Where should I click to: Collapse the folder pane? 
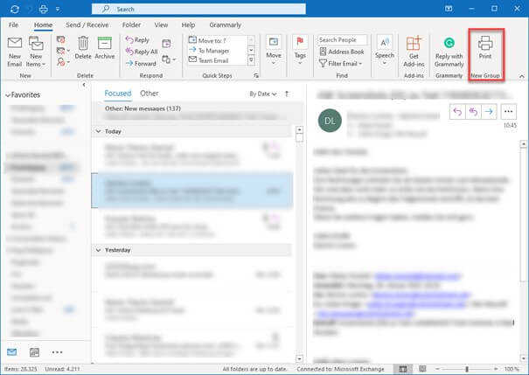point(84,85)
